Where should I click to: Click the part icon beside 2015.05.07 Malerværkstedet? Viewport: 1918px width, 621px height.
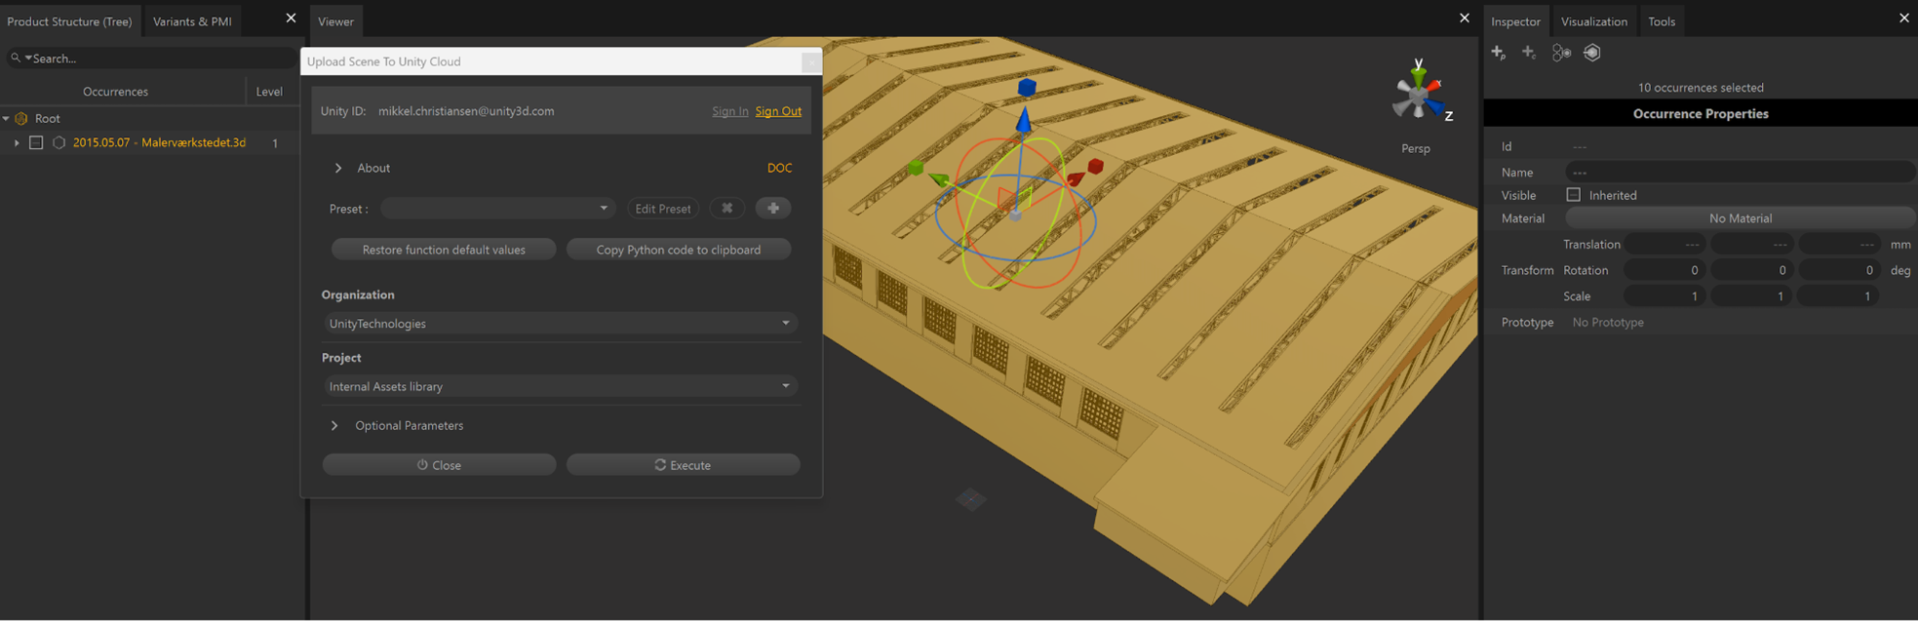click(59, 142)
